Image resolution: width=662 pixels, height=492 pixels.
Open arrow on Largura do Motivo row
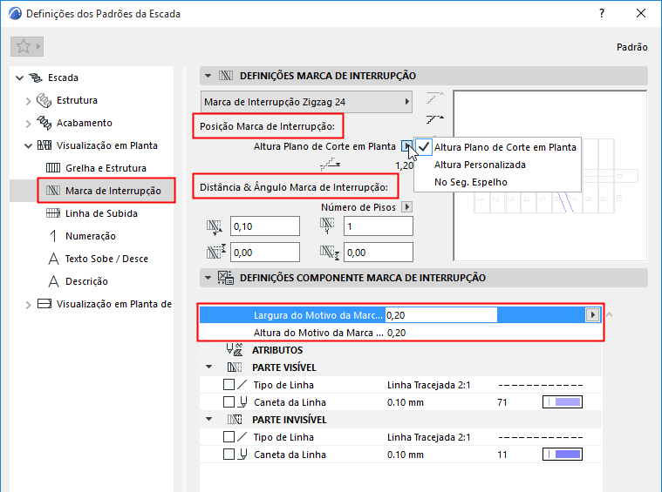click(593, 315)
